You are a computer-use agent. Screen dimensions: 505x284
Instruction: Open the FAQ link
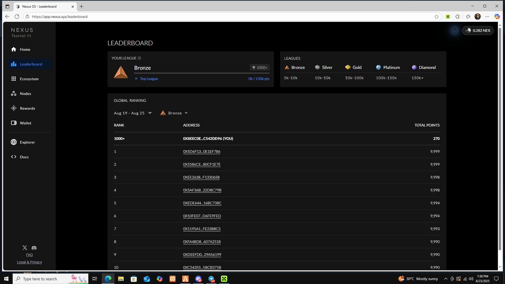coord(29,255)
